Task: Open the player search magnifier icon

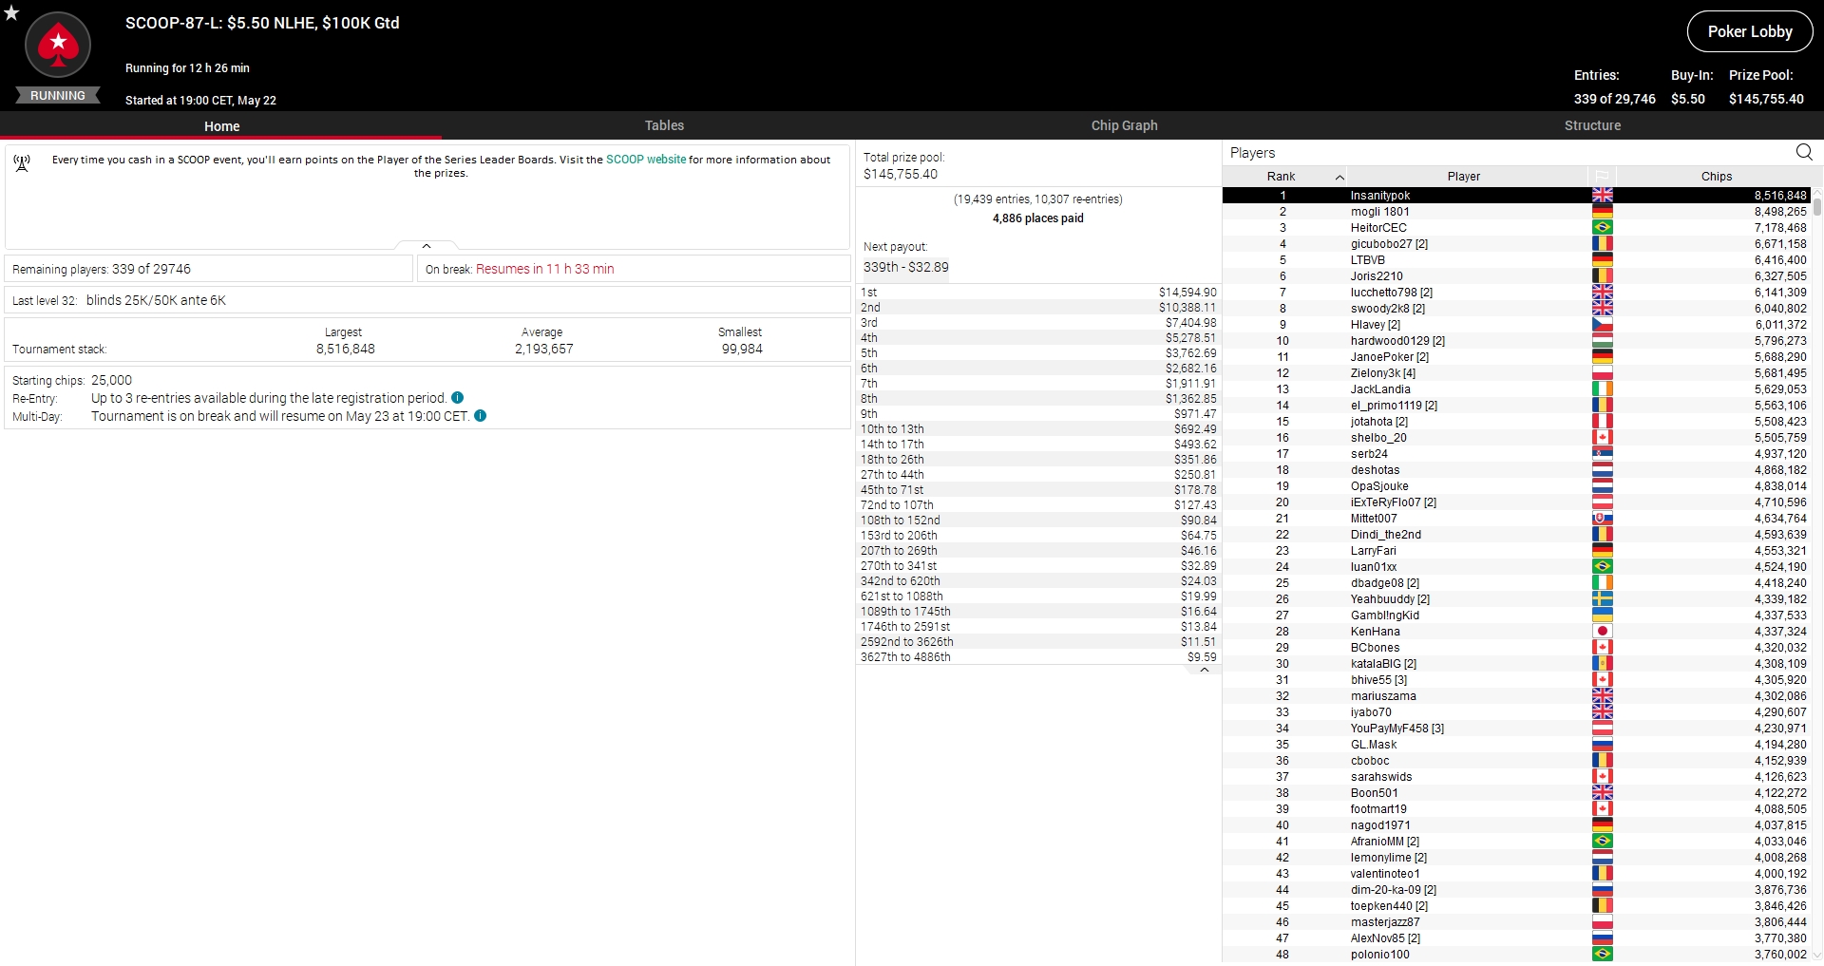Action: pyautogui.click(x=1804, y=152)
